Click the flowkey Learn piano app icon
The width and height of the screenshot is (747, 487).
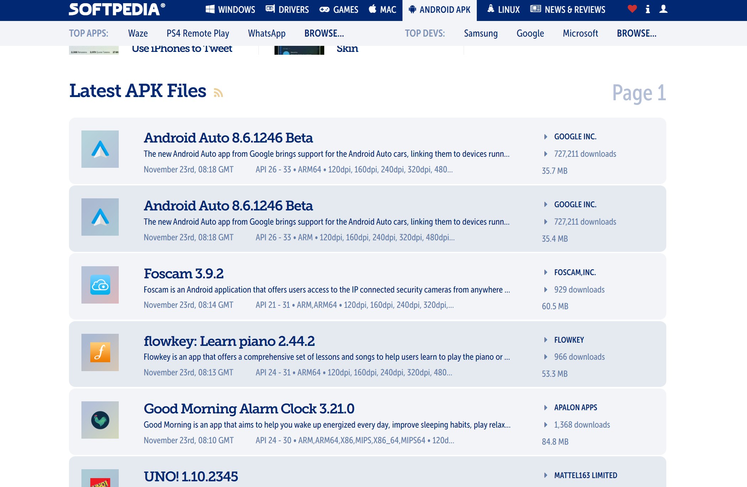pos(100,353)
